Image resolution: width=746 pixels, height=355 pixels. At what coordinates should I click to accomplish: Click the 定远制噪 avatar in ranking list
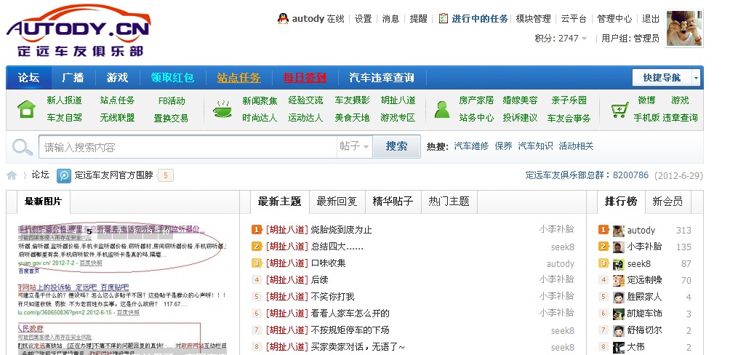tap(619, 280)
